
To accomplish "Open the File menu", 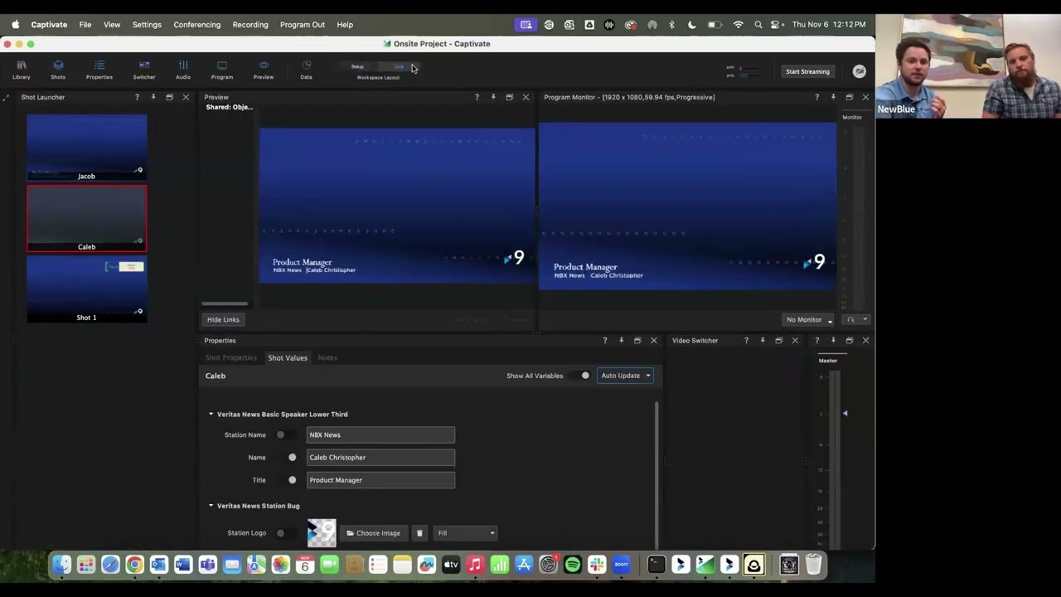I will tap(85, 25).
